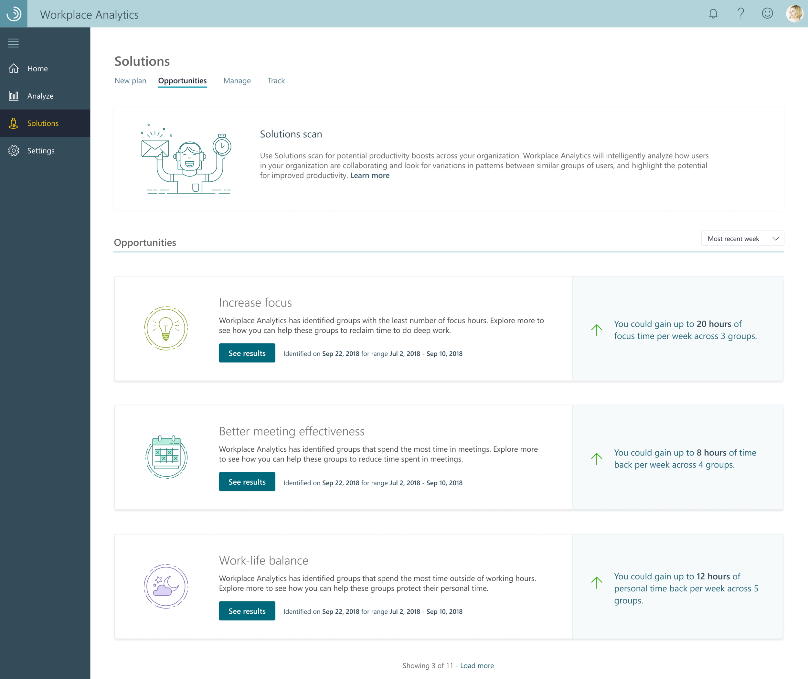The image size is (808, 679).
Task: See results for Better meeting effectiveness
Action: 247,481
